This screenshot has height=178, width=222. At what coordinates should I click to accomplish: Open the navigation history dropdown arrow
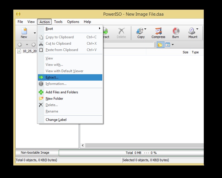pyautogui.click(x=27, y=45)
